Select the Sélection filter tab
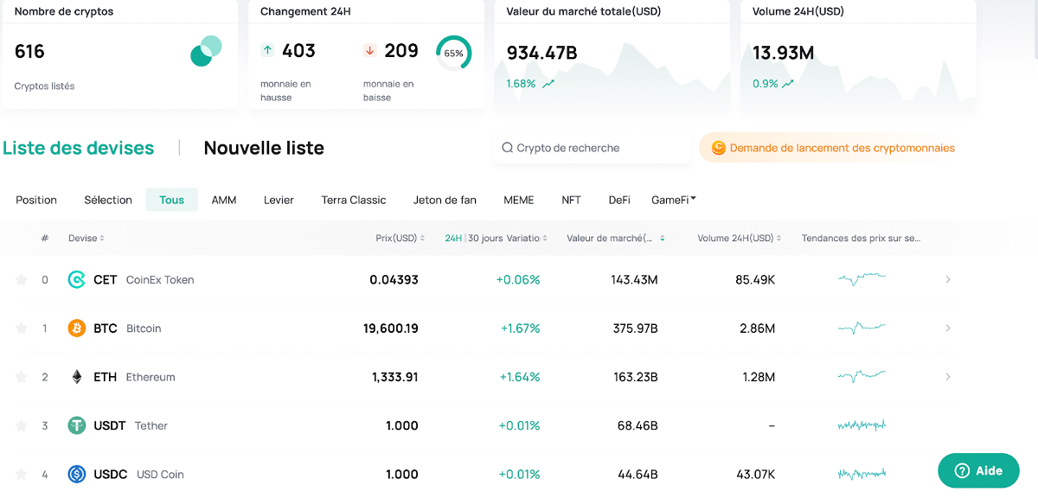The image size is (1038, 498). click(x=108, y=200)
